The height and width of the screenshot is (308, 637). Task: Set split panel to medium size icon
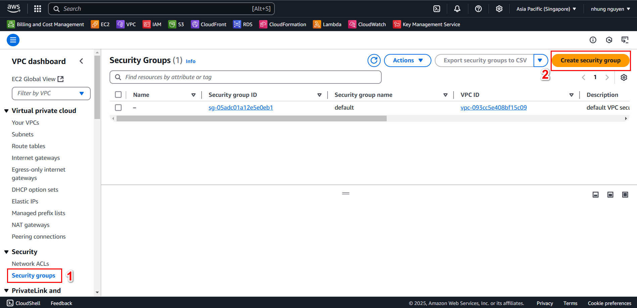tap(610, 195)
